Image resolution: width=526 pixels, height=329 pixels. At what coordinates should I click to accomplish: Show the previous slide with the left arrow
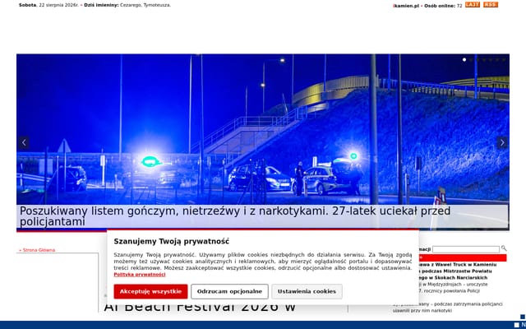click(x=24, y=142)
